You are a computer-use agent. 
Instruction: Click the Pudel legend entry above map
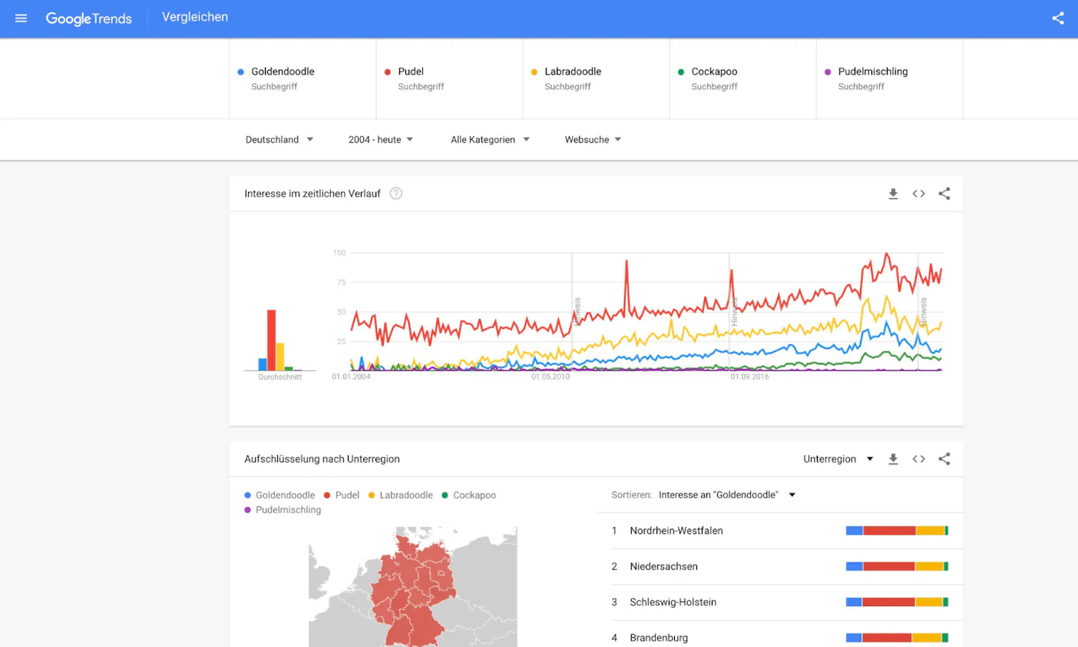tap(342, 496)
